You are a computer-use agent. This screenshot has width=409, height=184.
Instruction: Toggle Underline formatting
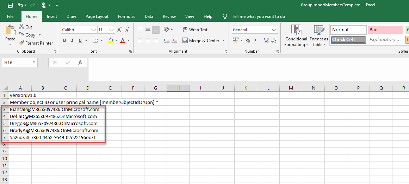80,40
